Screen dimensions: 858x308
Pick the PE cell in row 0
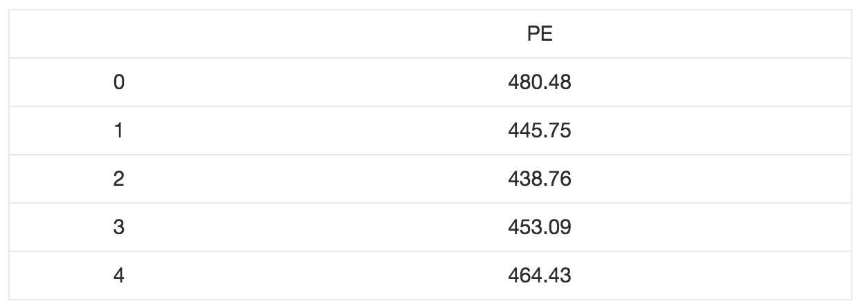(540, 83)
